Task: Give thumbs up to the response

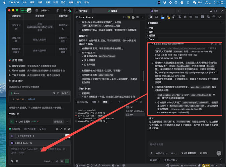Action: point(57,129)
